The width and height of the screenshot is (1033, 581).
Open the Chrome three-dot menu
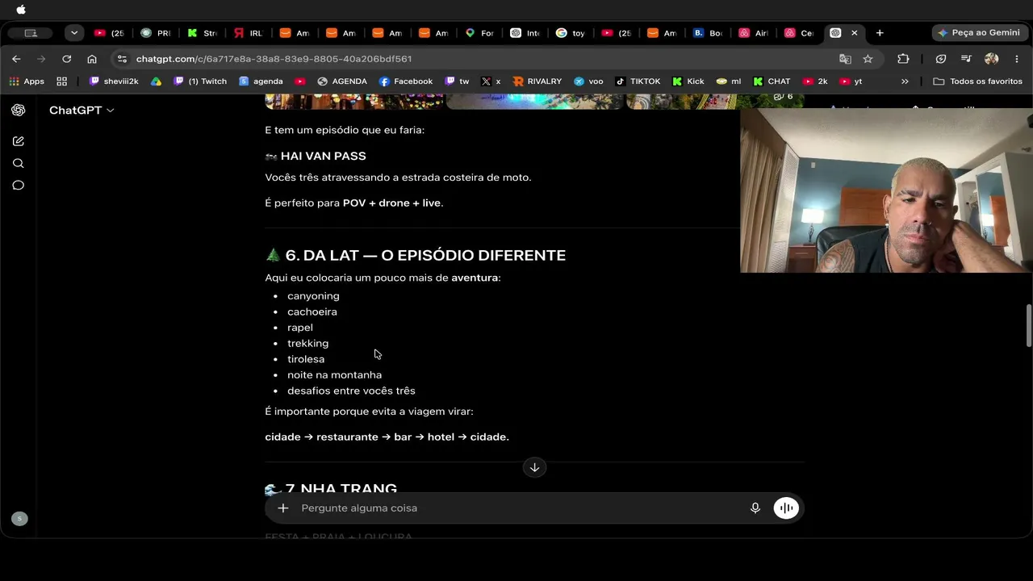(x=1016, y=59)
